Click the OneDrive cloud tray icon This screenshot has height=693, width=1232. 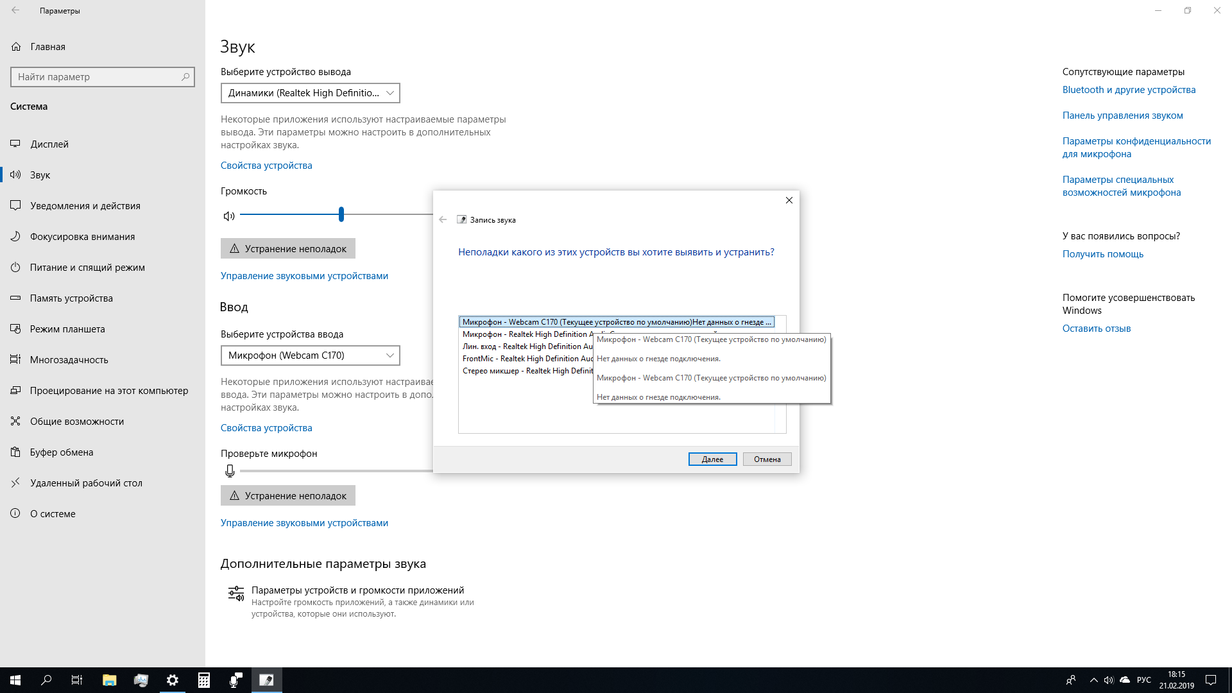[1124, 680]
